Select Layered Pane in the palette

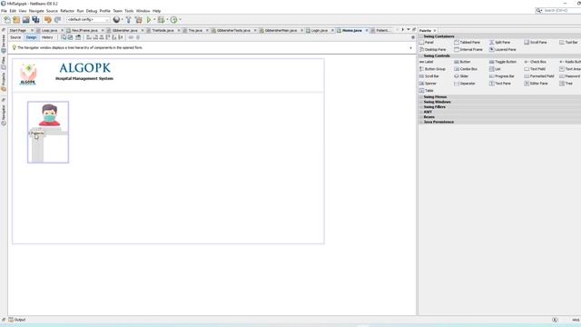point(502,49)
